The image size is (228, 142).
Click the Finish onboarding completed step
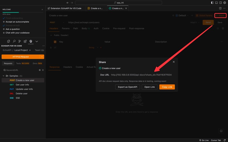tap(14, 18)
